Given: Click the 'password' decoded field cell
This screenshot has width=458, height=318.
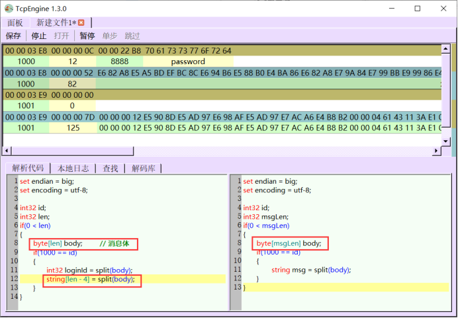Looking at the screenshot, I should (x=188, y=61).
